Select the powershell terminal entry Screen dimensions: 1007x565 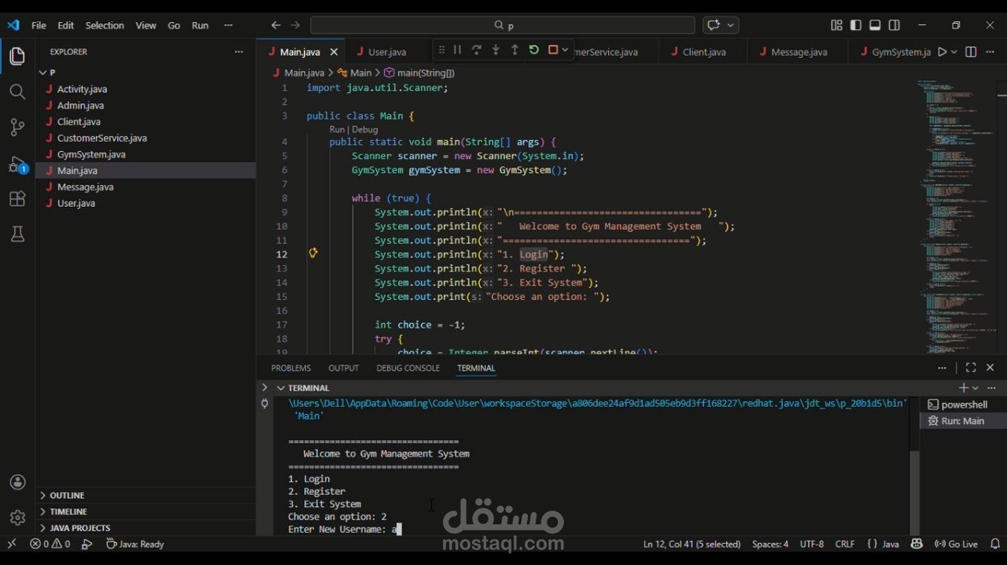[x=961, y=404]
